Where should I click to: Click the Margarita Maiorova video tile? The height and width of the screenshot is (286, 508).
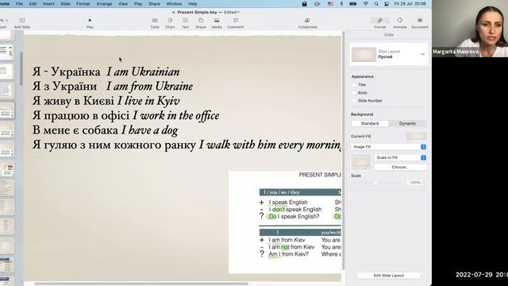pyautogui.click(x=470, y=29)
